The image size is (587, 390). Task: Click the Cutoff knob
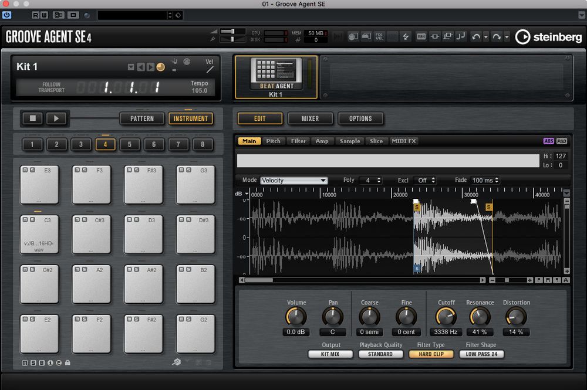point(446,317)
